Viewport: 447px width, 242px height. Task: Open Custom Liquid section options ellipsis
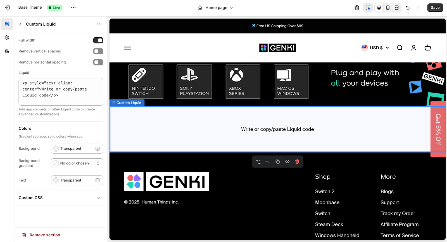pos(99,24)
